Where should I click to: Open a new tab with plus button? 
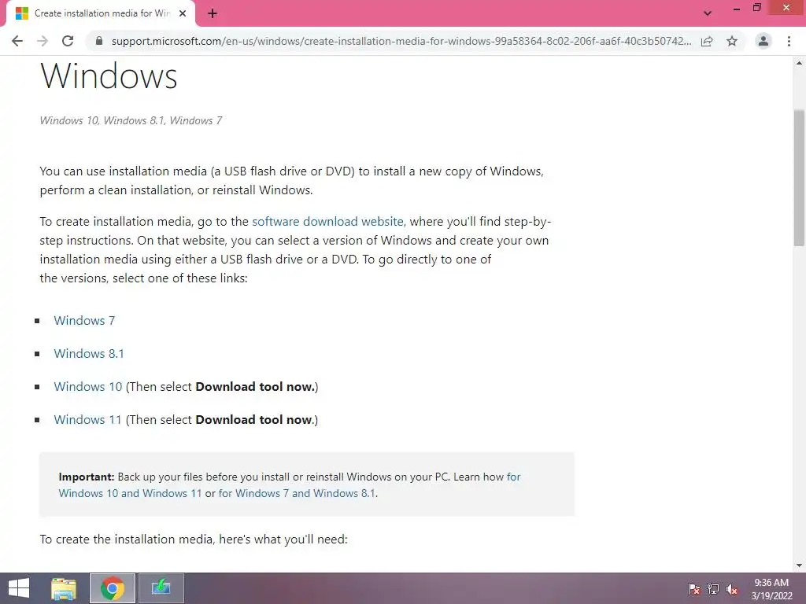pos(213,13)
